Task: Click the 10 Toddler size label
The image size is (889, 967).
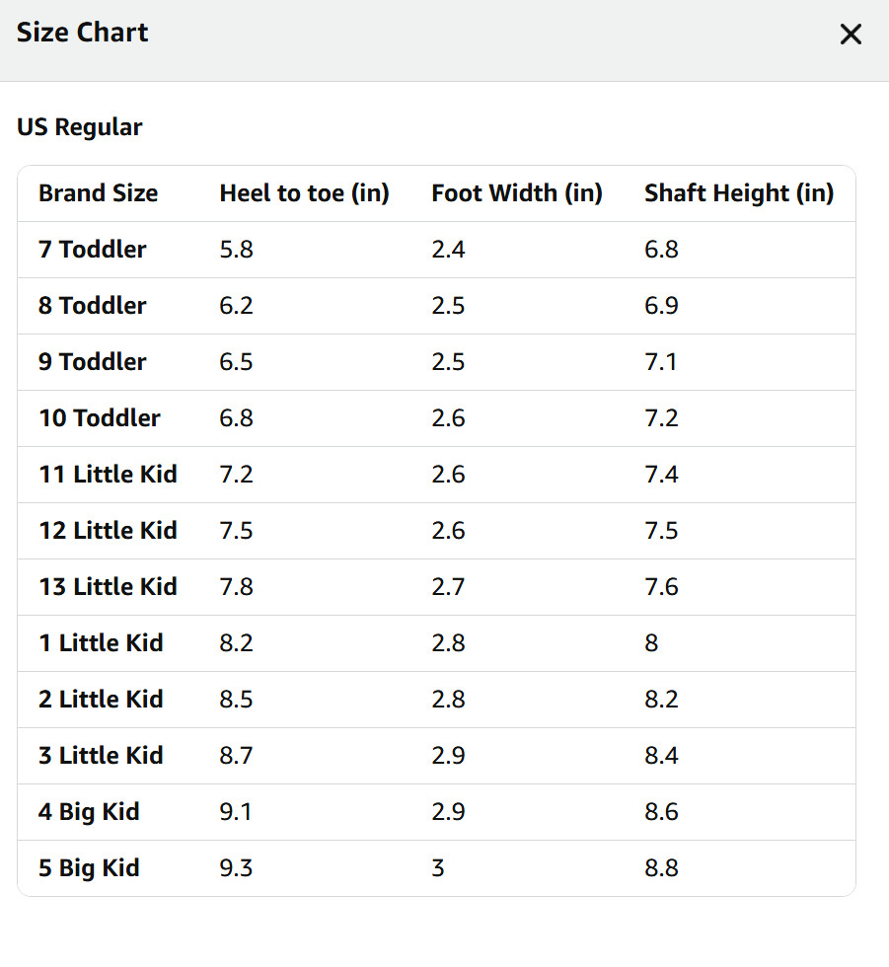Action: pyautogui.click(x=100, y=418)
